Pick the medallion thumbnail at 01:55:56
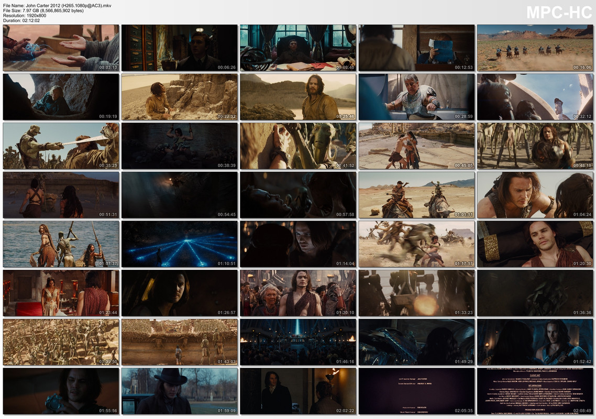This screenshot has width=596, height=419. coord(61,391)
